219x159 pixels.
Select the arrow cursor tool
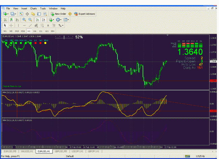(x=5, y=26)
